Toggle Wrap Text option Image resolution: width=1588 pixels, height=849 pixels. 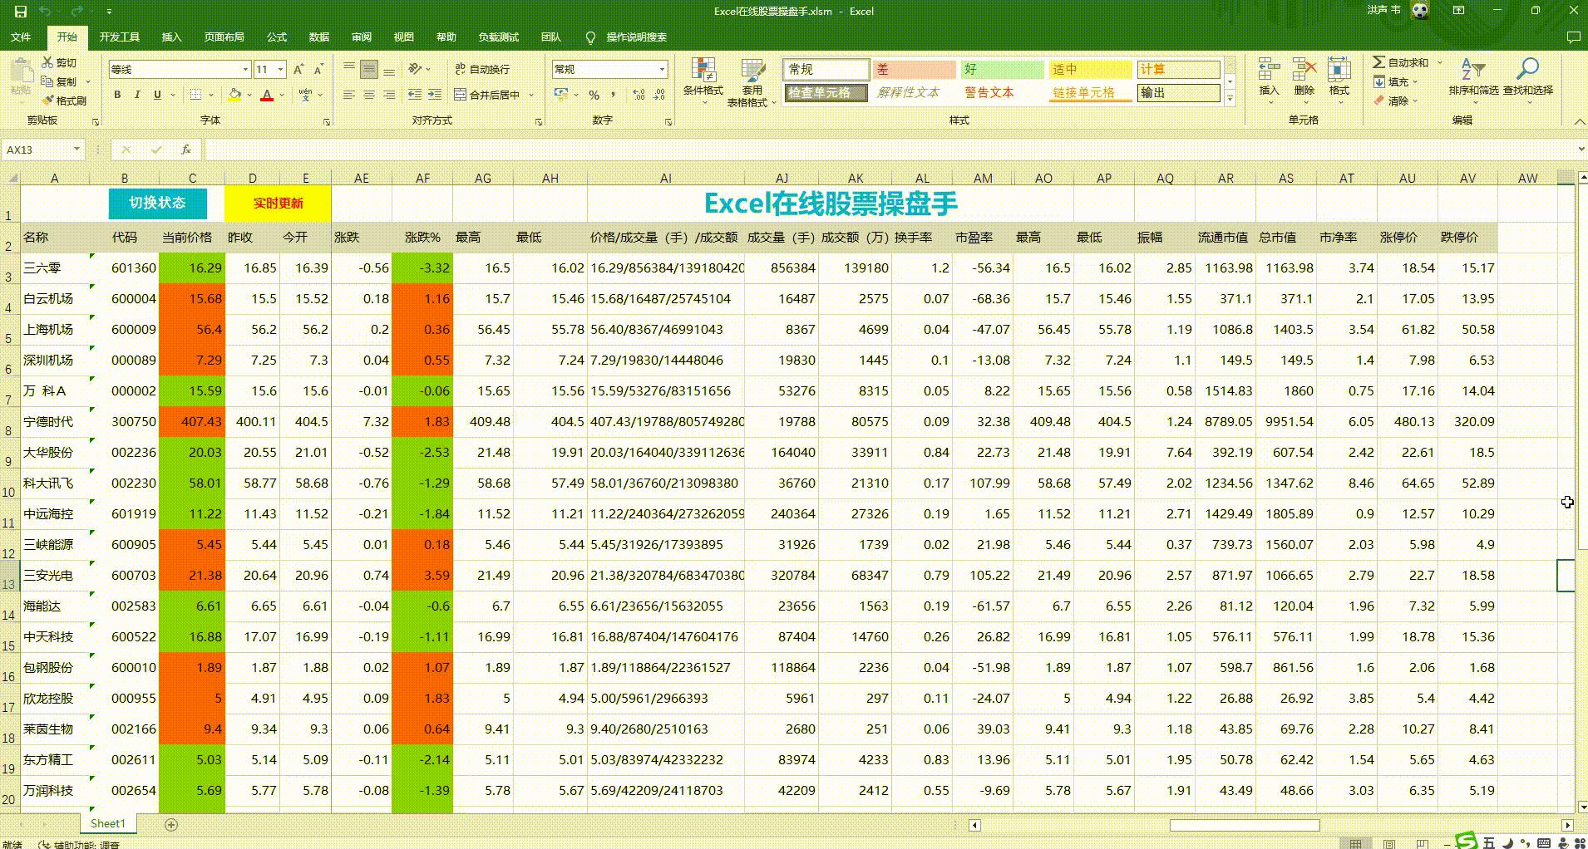pyautogui.click(x=482, y=69)
